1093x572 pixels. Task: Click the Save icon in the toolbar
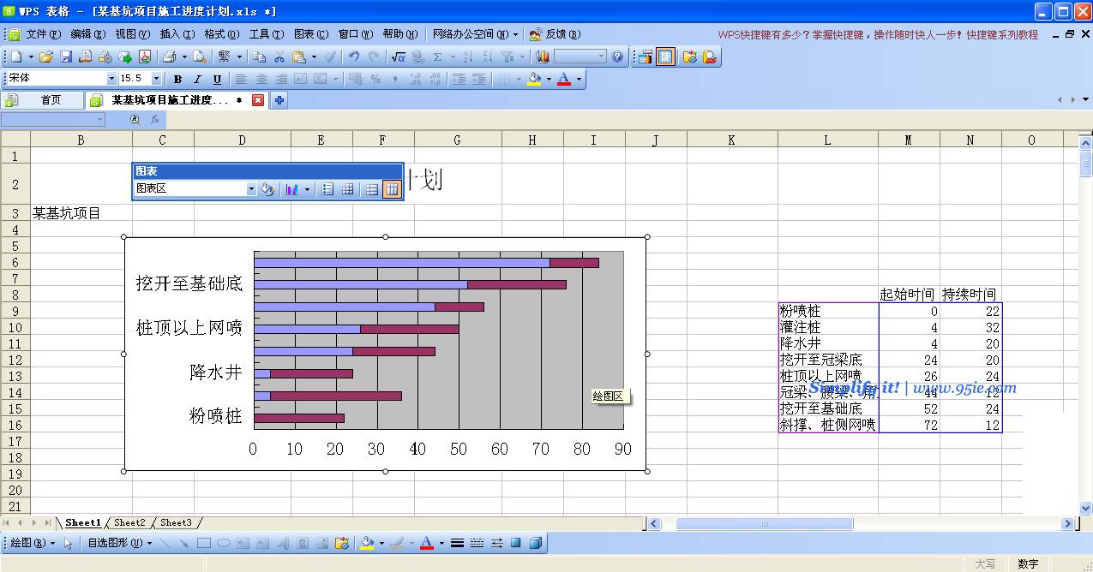point(66,57)
